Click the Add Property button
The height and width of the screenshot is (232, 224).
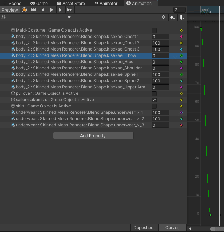tap(93, 135)
